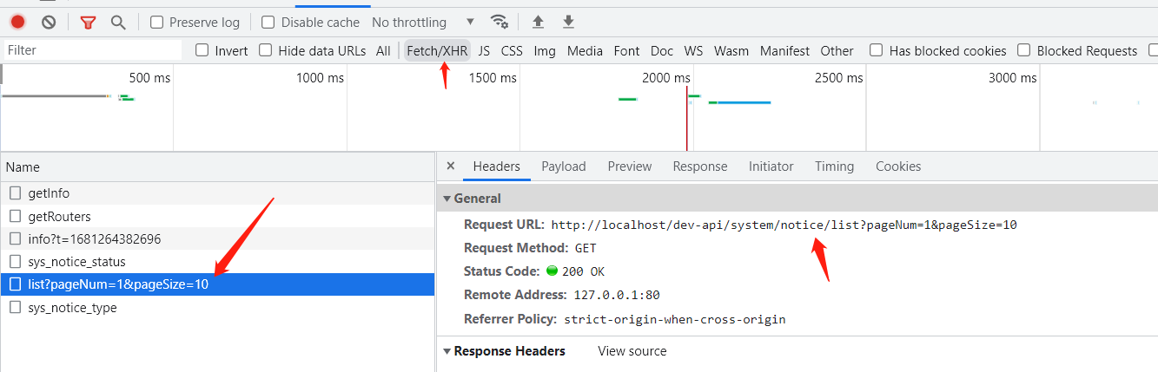Open the Timing tab

[834, 166]
